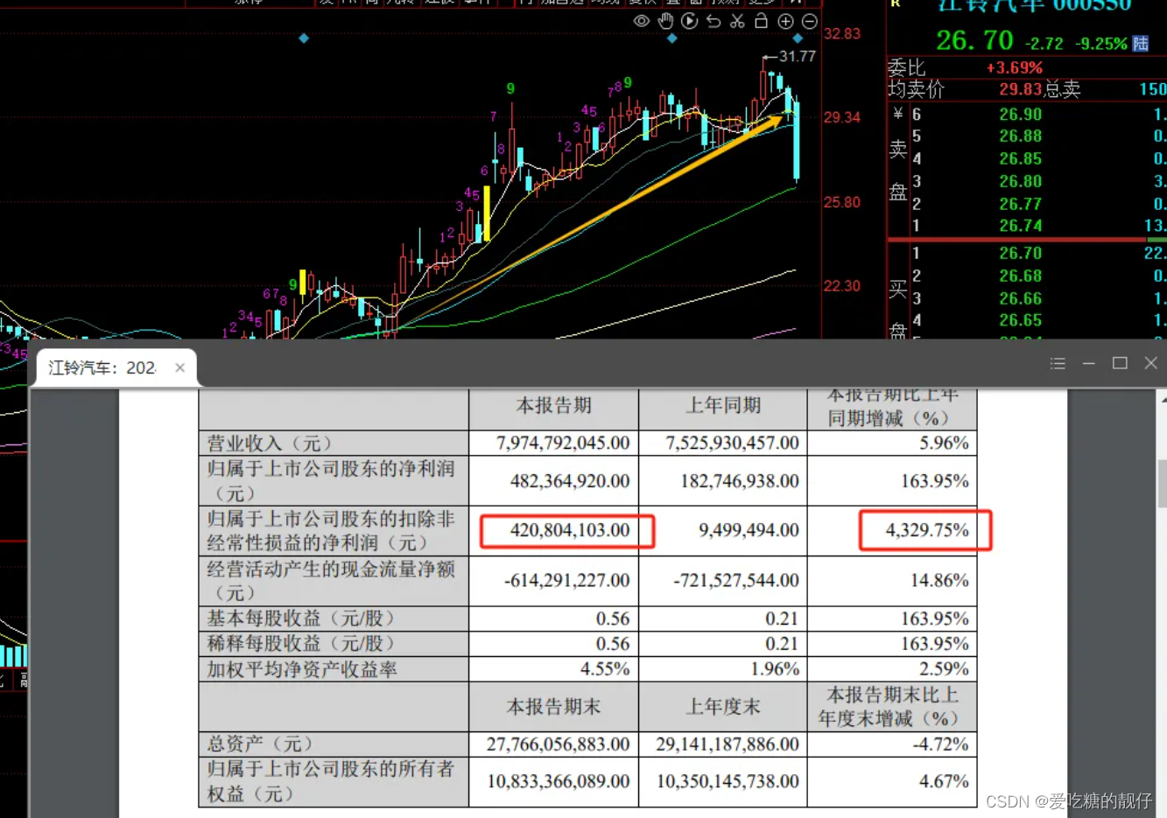
Task: Select the 江铃汽车：202 document tab
Action: [x=102, y=367]
